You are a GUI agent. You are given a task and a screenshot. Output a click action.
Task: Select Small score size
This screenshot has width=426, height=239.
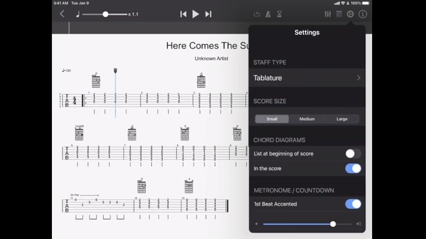[272, 119]
